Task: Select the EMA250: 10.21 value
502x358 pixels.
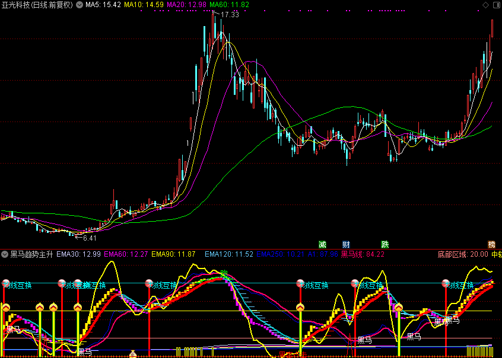Action: pyautogui.click(x=281, y=254)
